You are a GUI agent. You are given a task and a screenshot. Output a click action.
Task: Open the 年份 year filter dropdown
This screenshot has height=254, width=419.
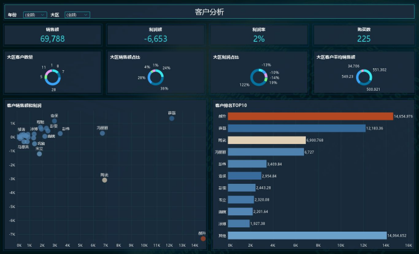click(x=35, y=14)
